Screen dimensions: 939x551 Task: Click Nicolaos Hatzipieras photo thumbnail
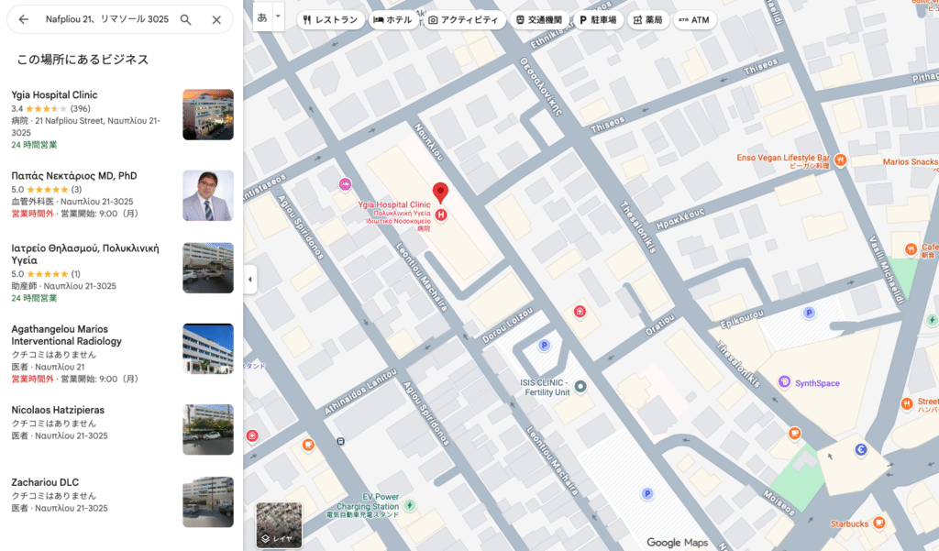[x=208, y=429]
